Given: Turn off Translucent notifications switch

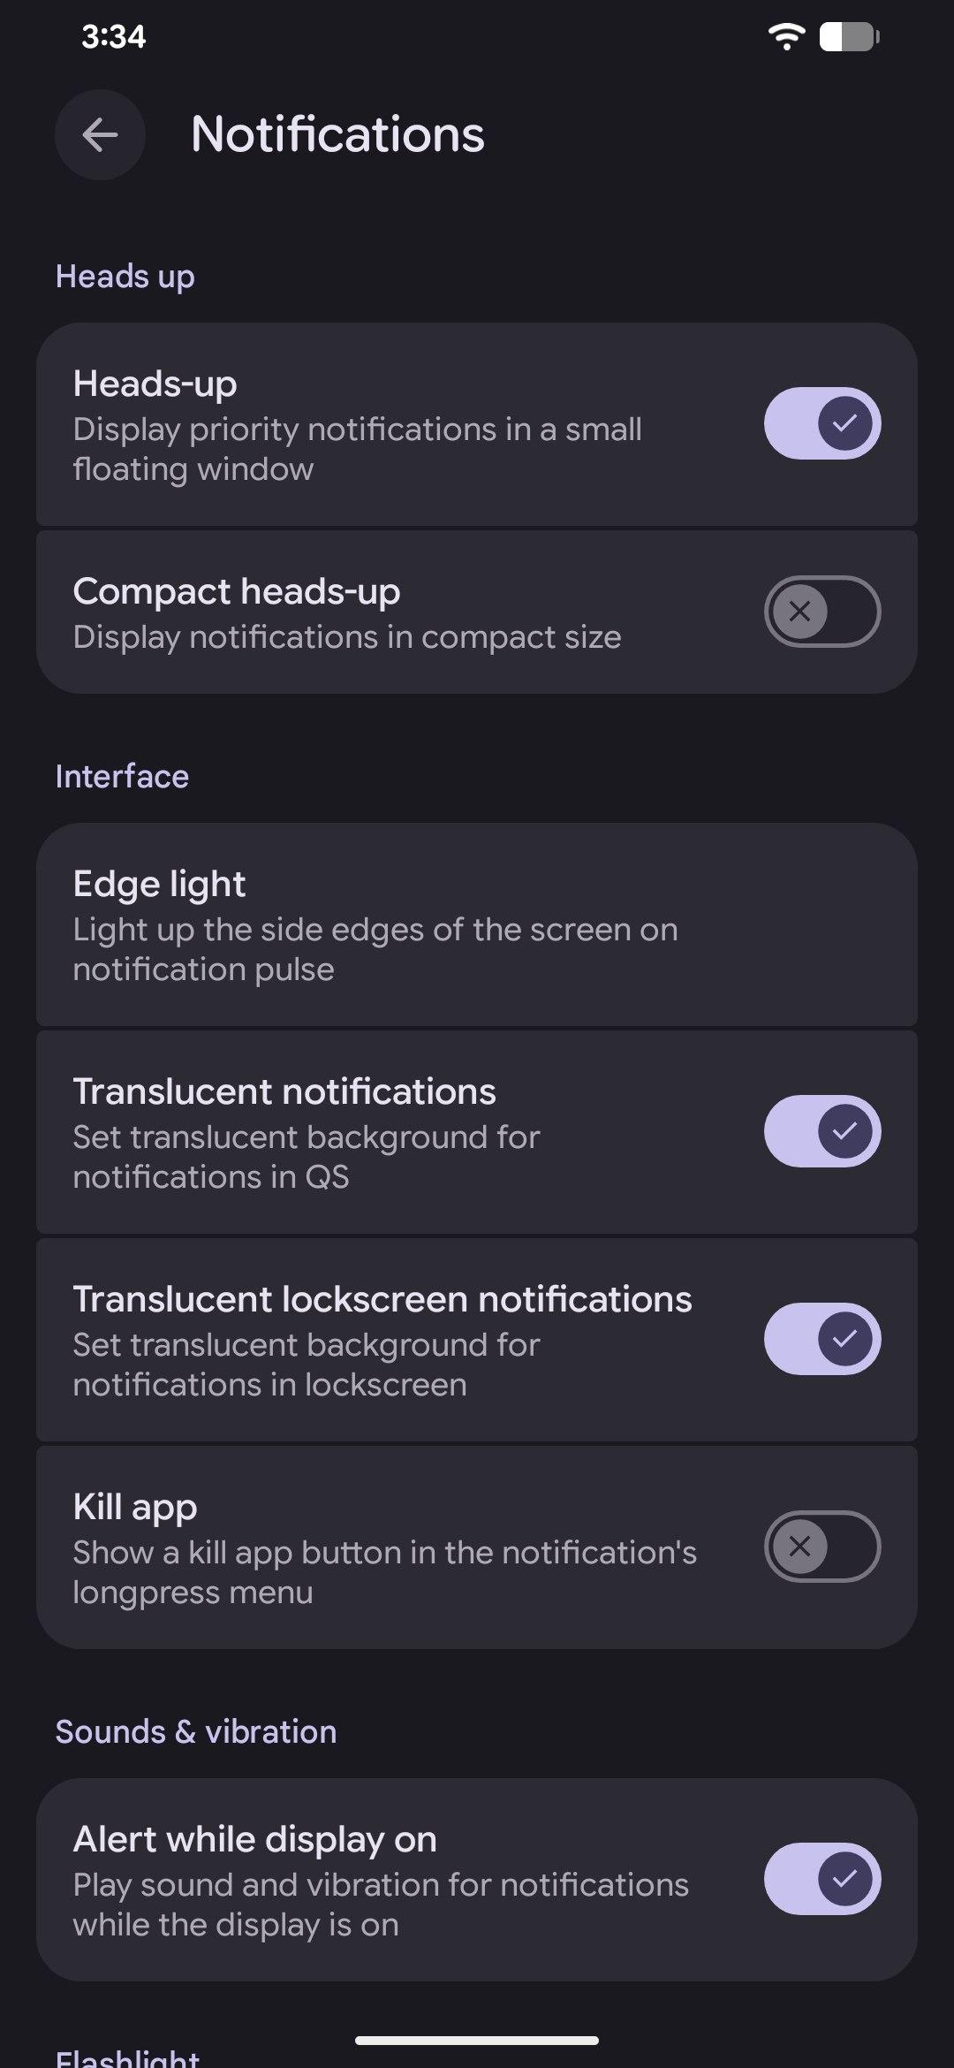Looking at the screenshot, I should (x=821, y=1131).
